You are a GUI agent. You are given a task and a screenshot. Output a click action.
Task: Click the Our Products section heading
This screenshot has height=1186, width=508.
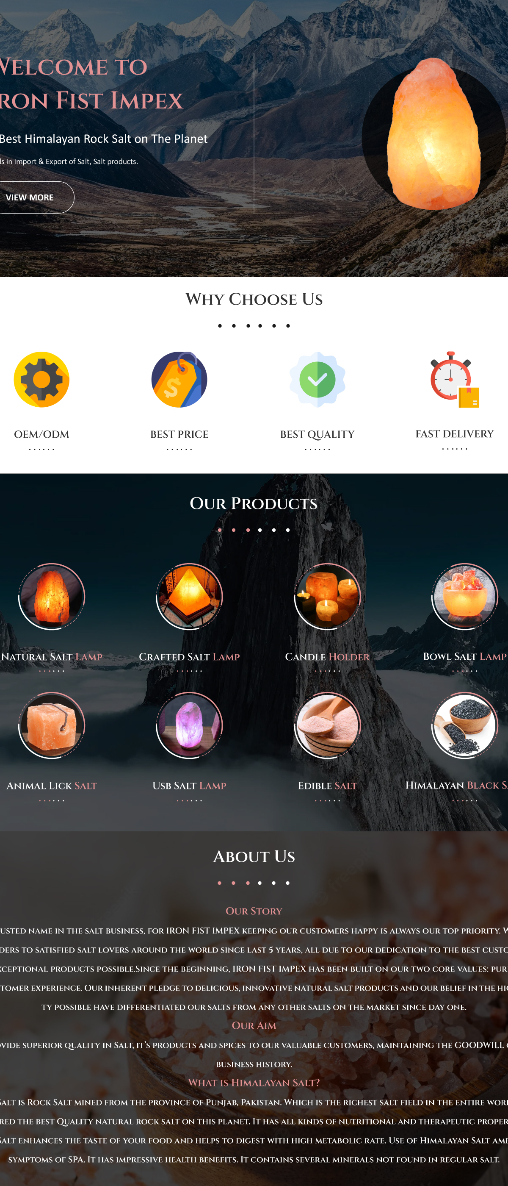254,503
